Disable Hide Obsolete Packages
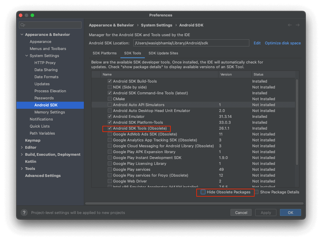Viewport: 322px width, 241px height. pos(203,192)
